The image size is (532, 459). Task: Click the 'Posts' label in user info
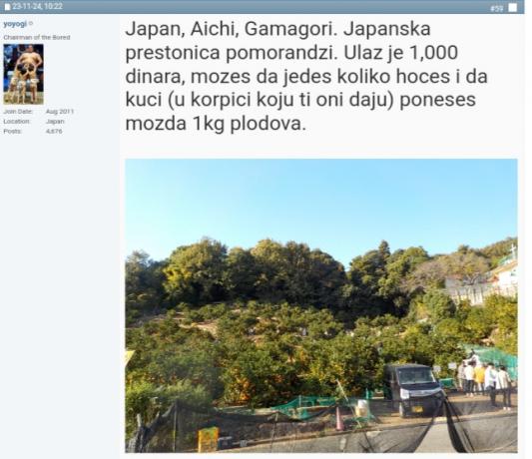pos(13,131)
